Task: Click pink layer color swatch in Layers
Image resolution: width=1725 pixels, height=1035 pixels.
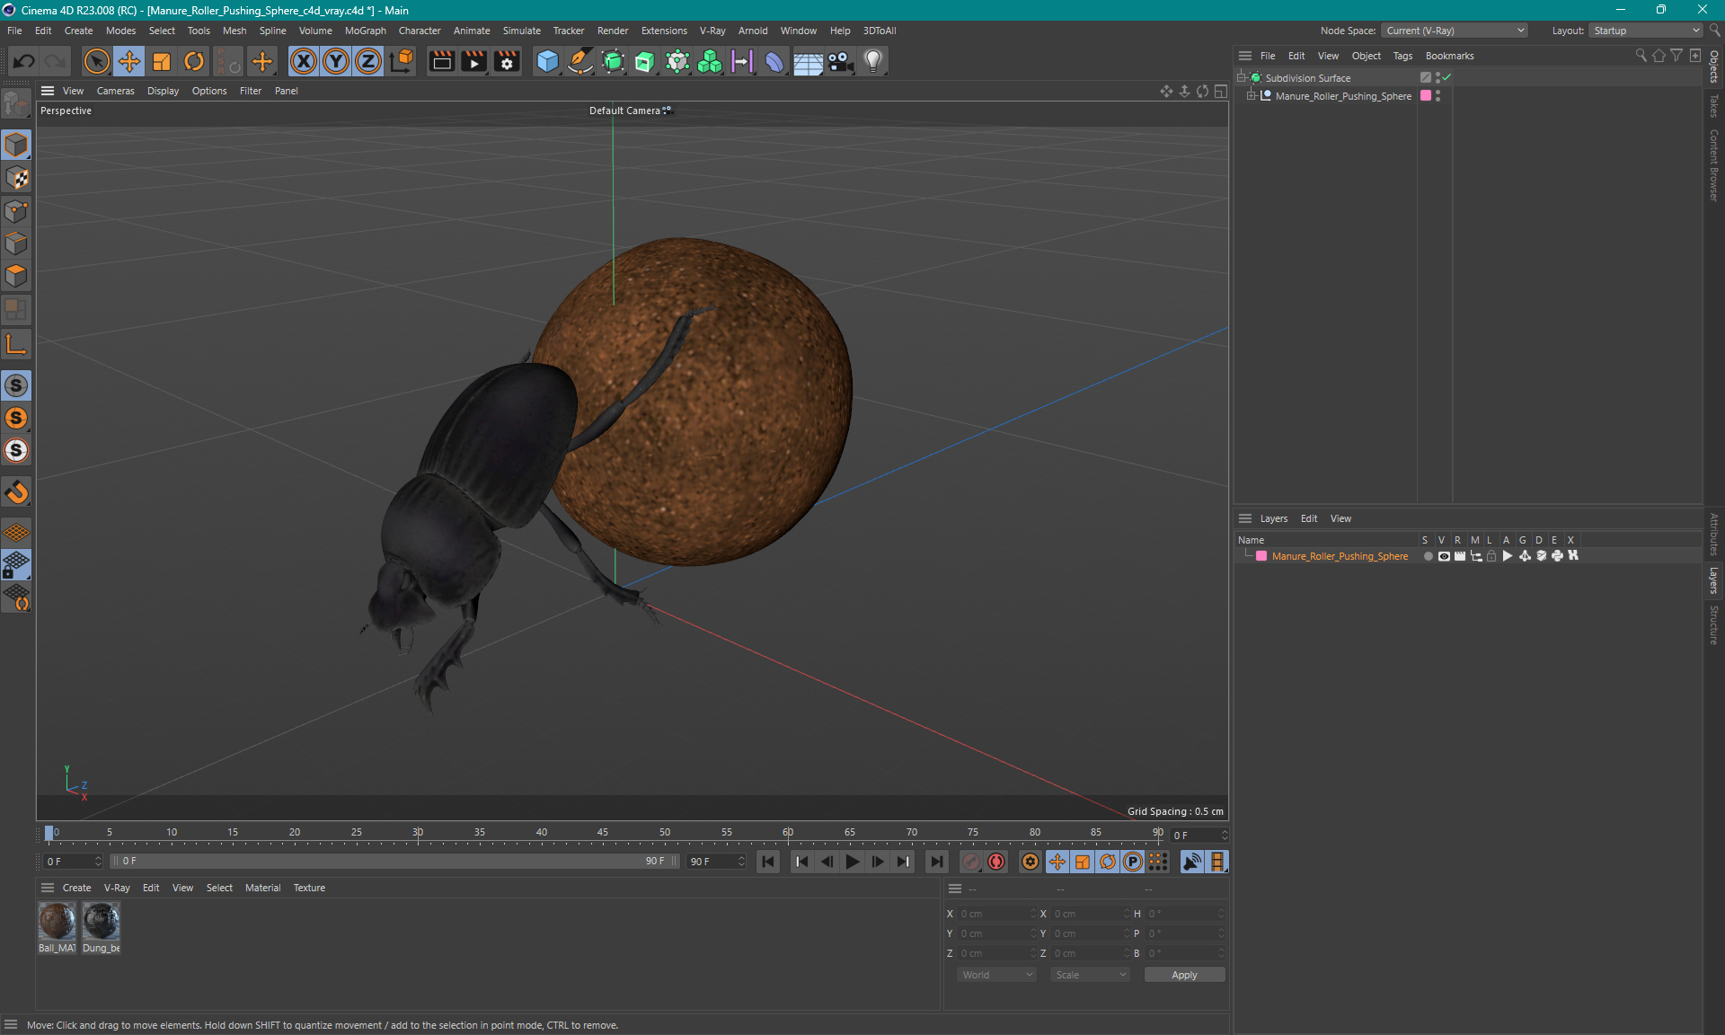Action: (x=1261, y=556)
